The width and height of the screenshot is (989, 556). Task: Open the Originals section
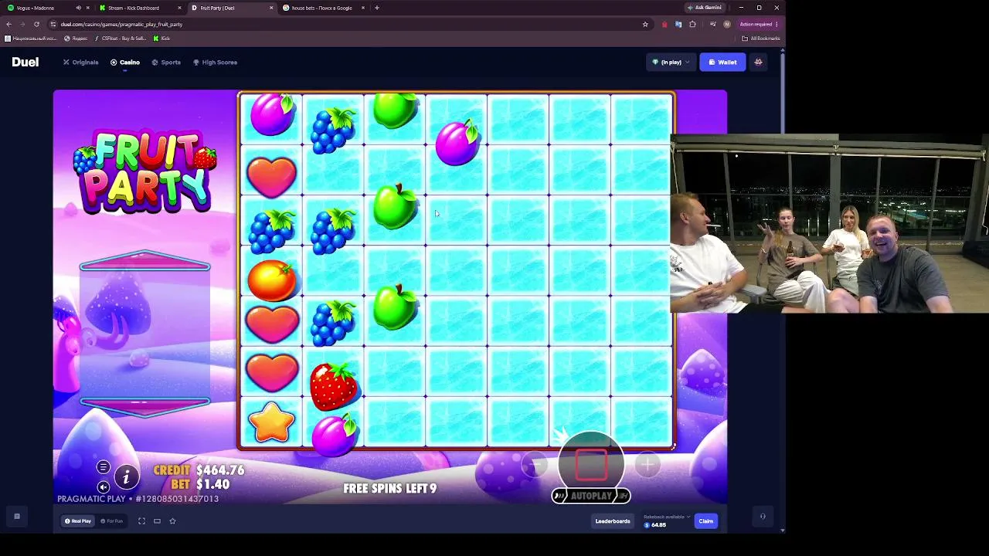[81, 63]
